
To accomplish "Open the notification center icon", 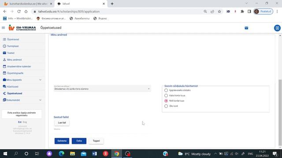I will coord(275,154).
